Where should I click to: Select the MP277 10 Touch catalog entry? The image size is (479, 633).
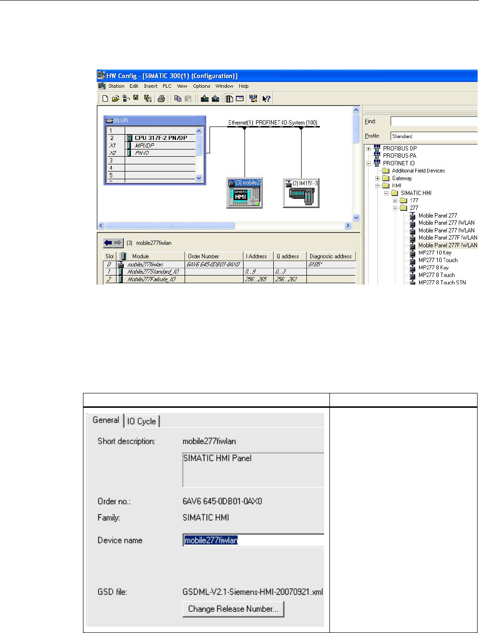click(x=438, y=260)
